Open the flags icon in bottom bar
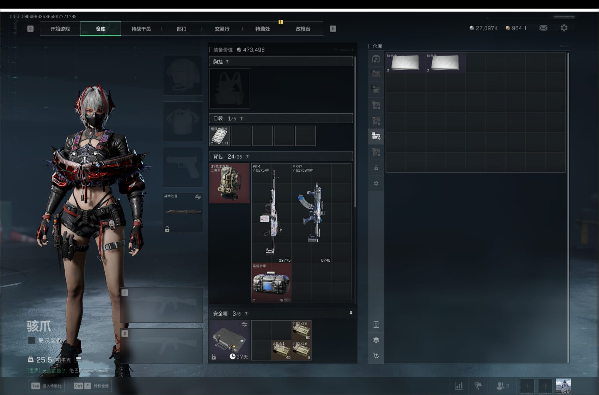The image size is (599, 395). (x=478, y=386)
